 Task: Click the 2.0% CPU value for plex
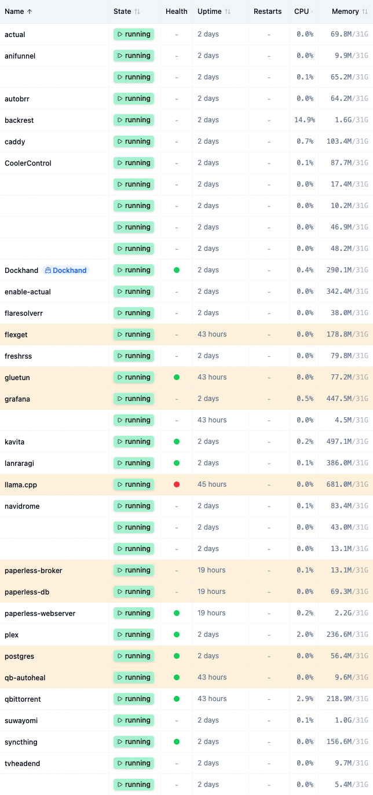coord(305,634)
